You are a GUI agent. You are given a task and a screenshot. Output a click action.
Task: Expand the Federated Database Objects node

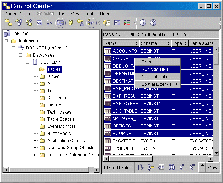(35, 155)
